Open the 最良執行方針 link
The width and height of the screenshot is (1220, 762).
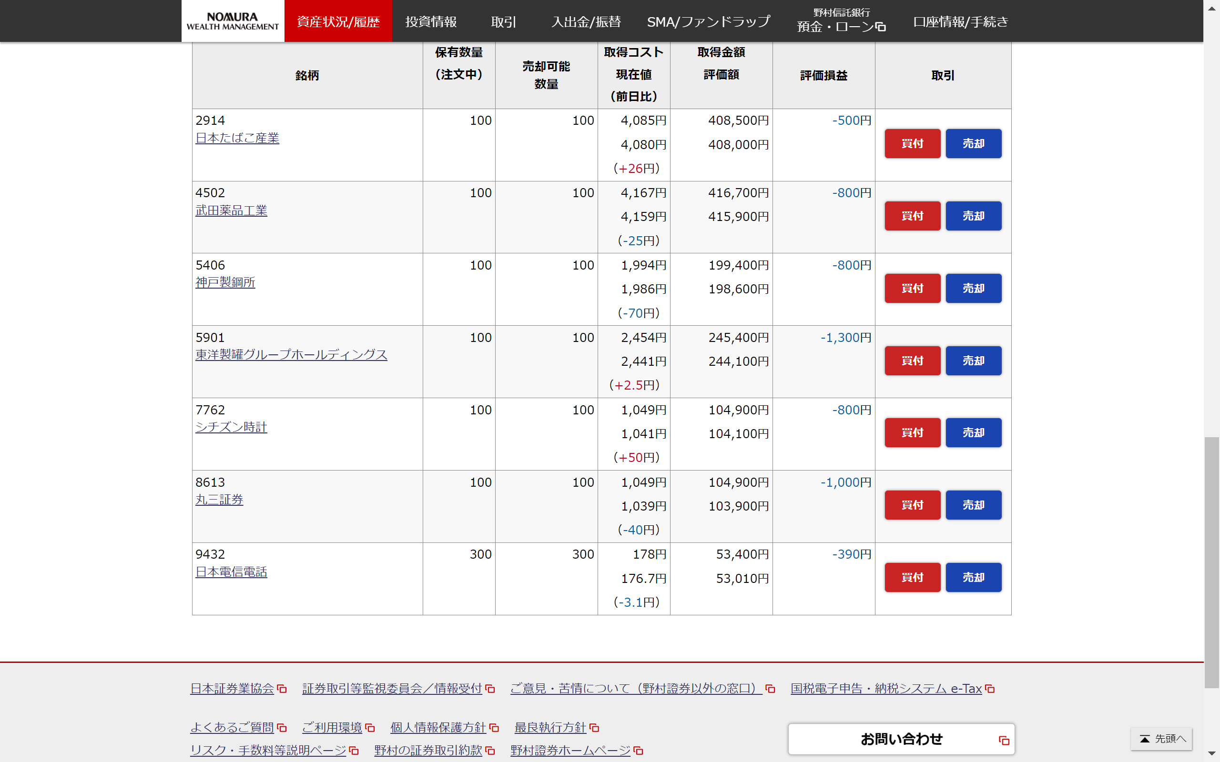point(550,727)
